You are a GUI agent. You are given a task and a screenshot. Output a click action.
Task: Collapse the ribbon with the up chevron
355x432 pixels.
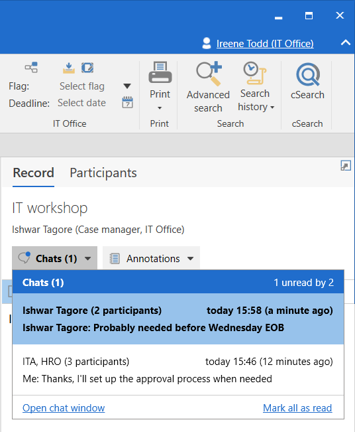346,42
